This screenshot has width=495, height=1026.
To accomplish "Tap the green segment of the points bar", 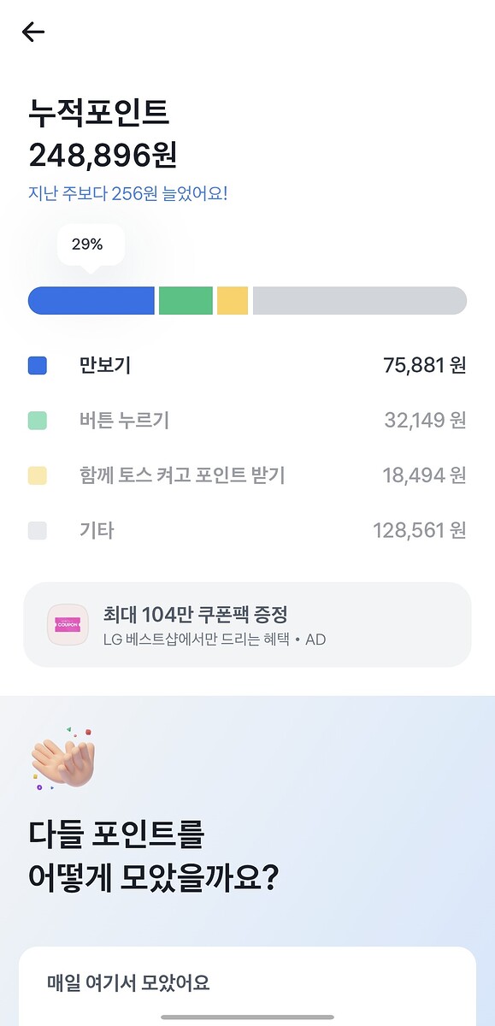I will tap(186, 301).
